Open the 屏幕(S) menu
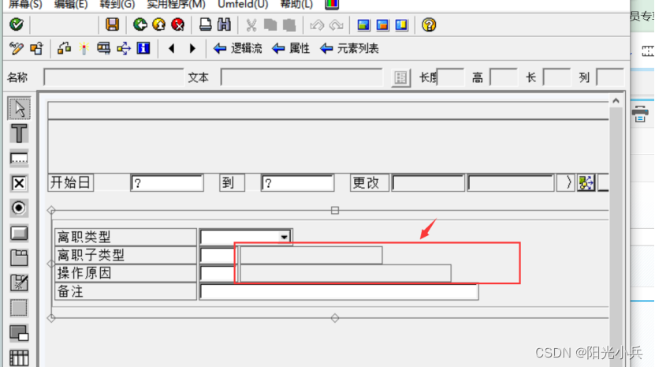655x367 pixels. coord(25,4)
